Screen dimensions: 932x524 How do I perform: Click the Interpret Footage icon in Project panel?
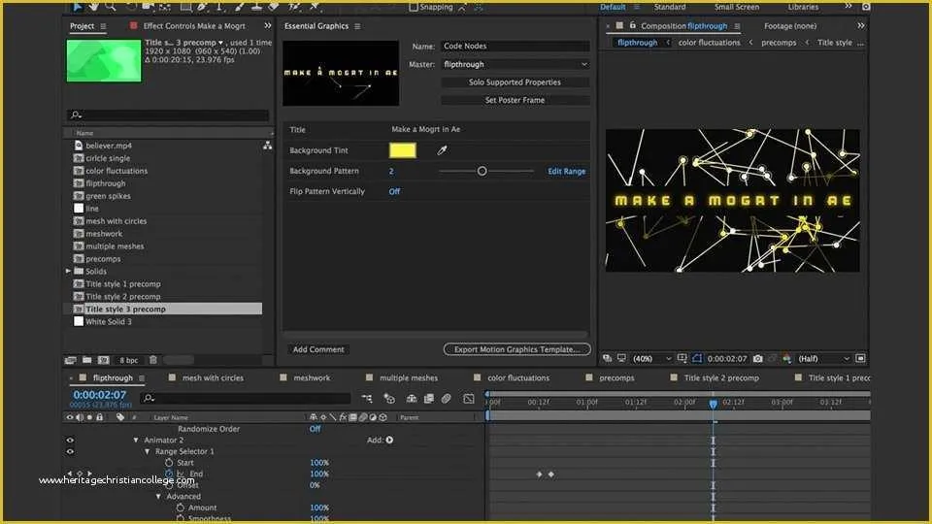(x=71, y=360)
